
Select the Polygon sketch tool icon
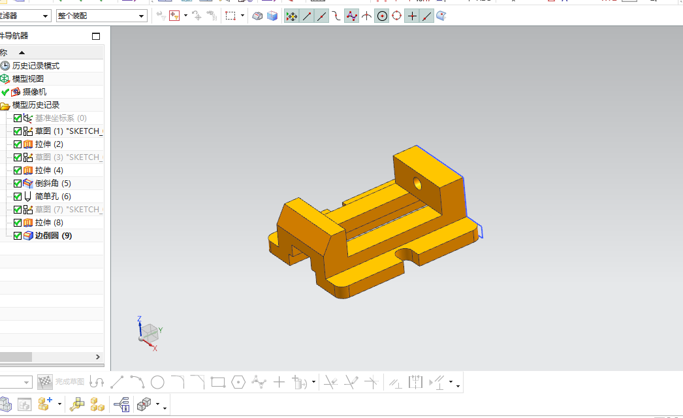click(x=238, y=382)
